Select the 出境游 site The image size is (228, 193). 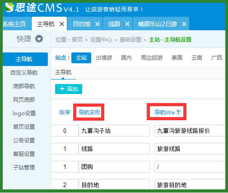pyautogui.click(x=104, y=58)
